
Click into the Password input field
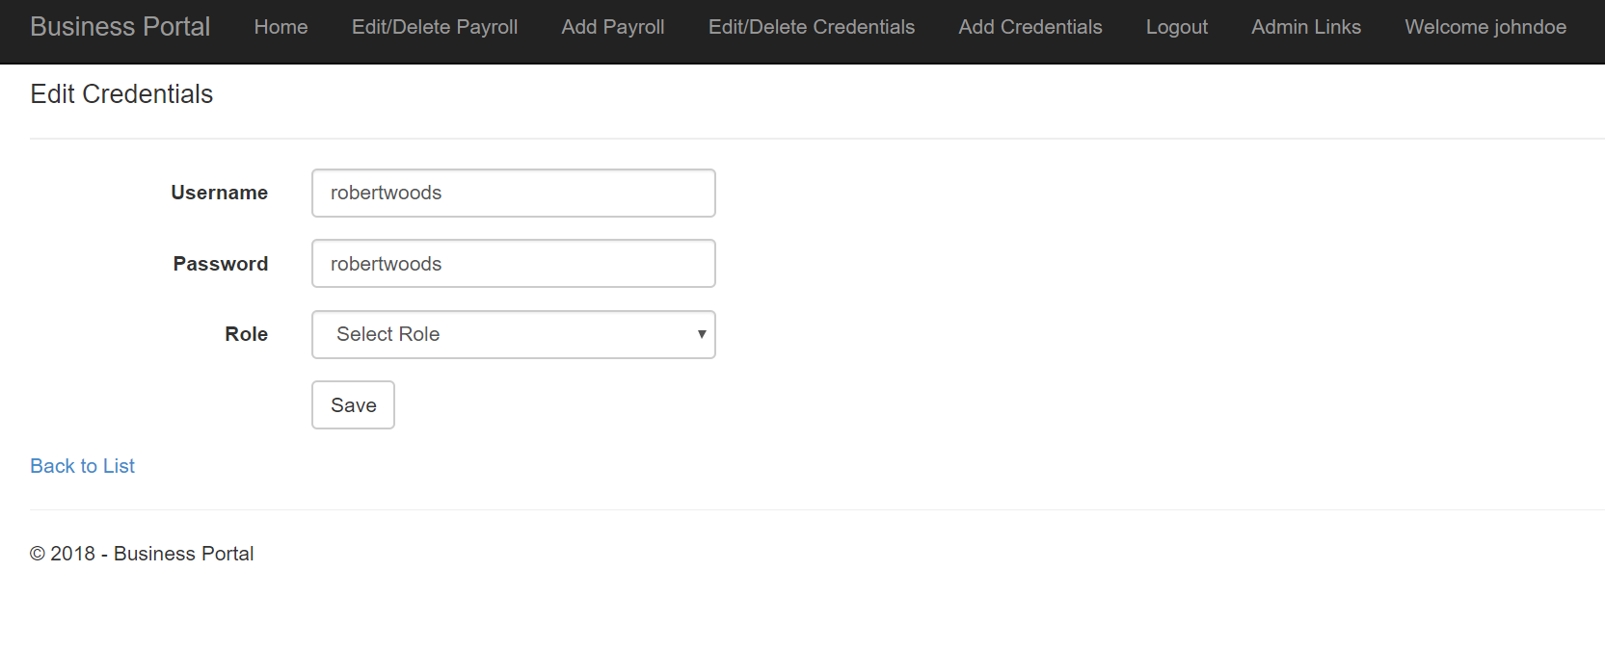point(514,264)
